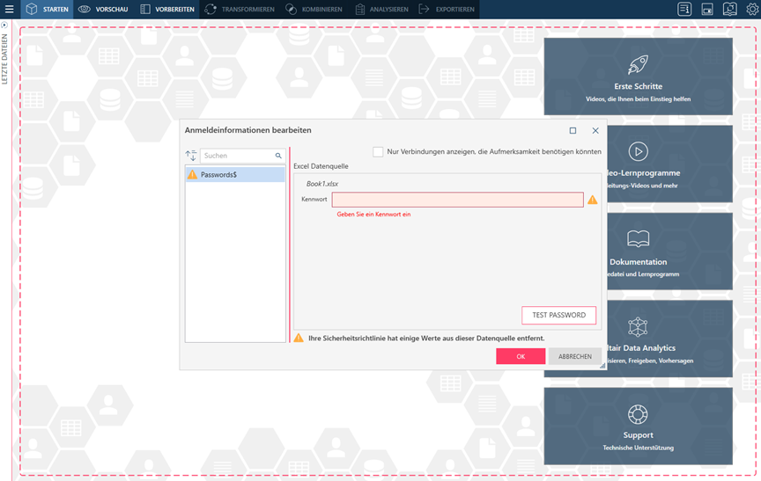Open the Dokumentation book tile
761x481 pixels.
(638, 251)
